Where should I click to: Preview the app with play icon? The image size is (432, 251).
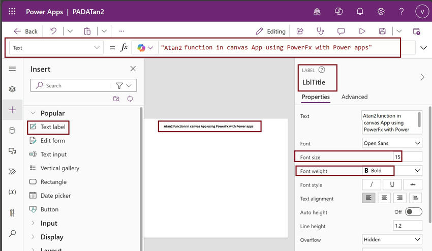pos(362,31)
